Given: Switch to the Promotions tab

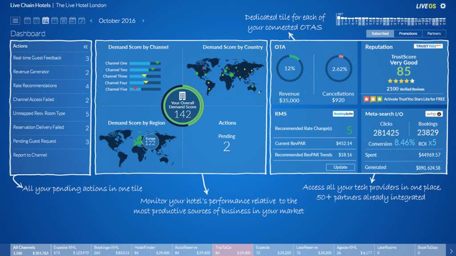Looking at the screenshot, I should click(x=408, y=33).
